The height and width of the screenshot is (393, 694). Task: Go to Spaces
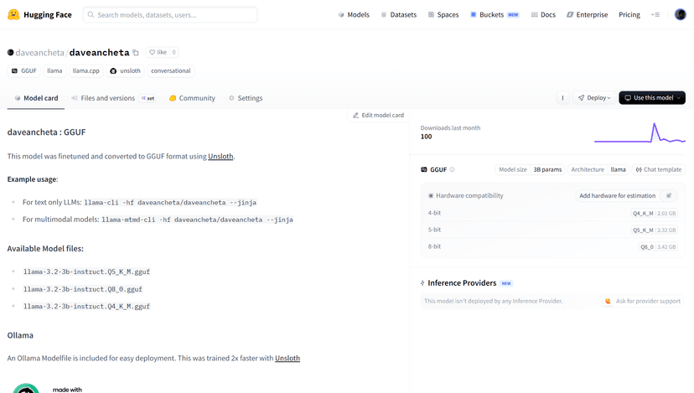[443, 14]
